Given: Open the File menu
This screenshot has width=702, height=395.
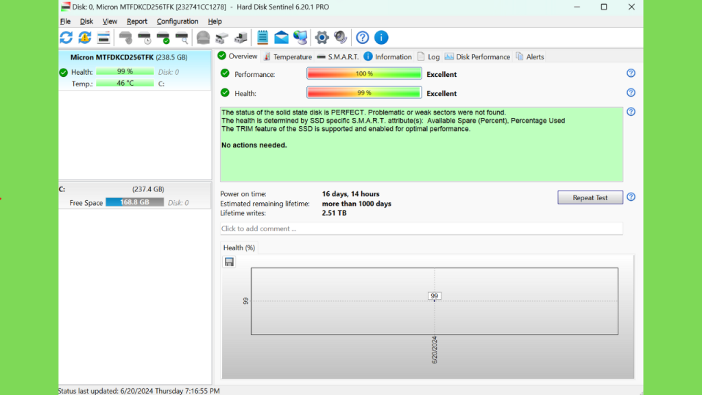Looking at the screenshot, I should pyautogui.click(x=65, y=21).
